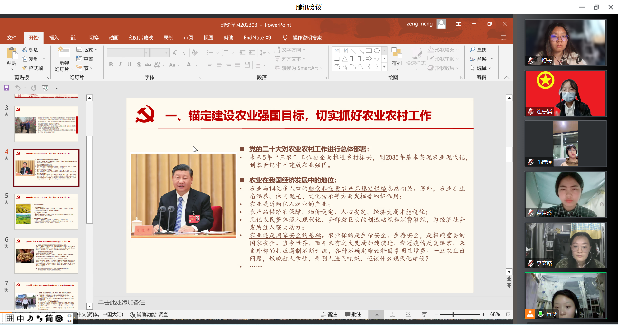Click the Paste icon in clipboard group
This screenshot has height=325, width=618.
coord(12,53)
